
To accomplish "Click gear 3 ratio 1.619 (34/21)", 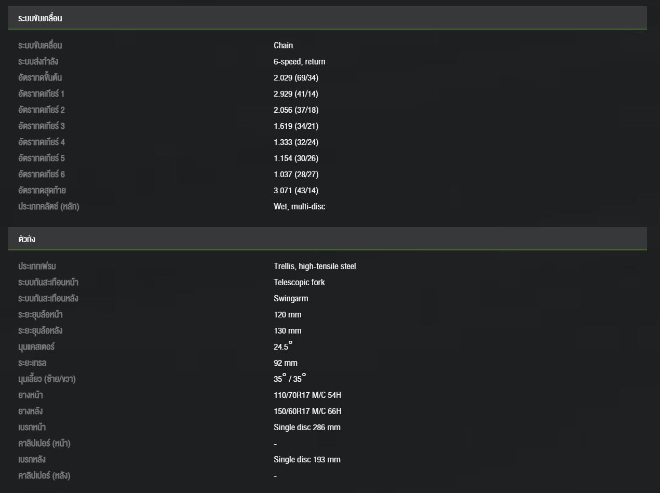I will pyautogui.click(x=296, y=126).
